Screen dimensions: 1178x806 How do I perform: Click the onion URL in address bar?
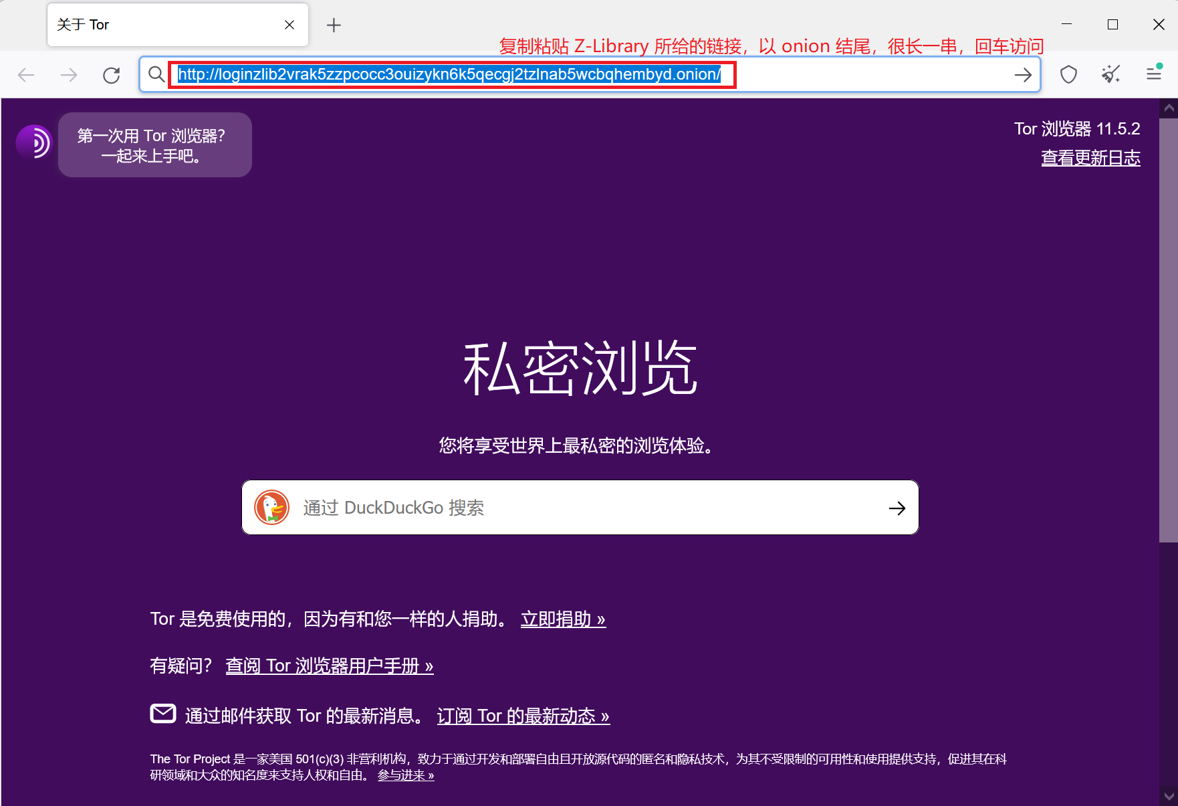click(x=449, y=75)
